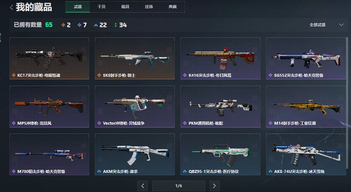
Task: Choose the Vector冲锋枪 skin thumbnail
Action: [135, 107]
